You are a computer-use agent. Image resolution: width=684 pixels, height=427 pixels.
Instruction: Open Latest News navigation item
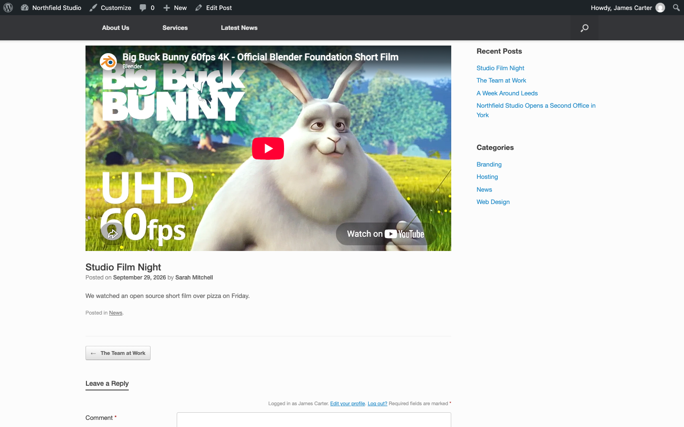pos(239,28)
